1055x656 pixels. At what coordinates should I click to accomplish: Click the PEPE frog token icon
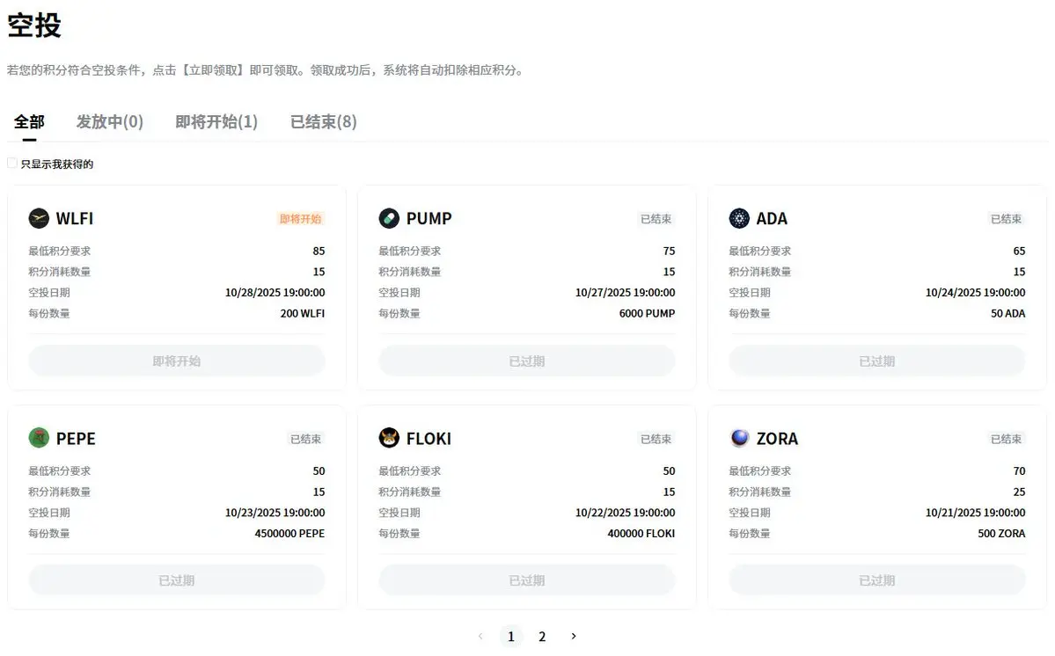pyautogui.click(x=39, y=438)
